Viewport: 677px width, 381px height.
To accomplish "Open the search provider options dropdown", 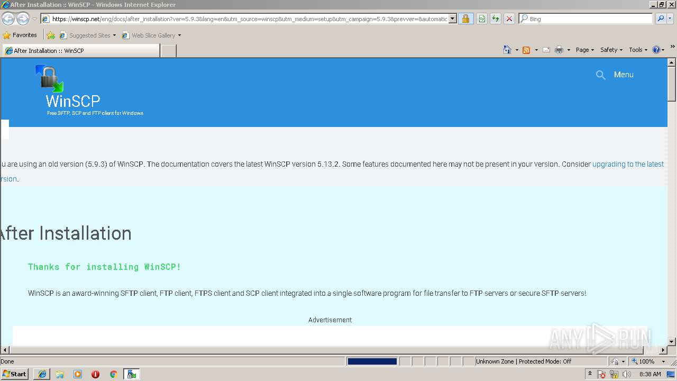I will [x=670, y=19].
